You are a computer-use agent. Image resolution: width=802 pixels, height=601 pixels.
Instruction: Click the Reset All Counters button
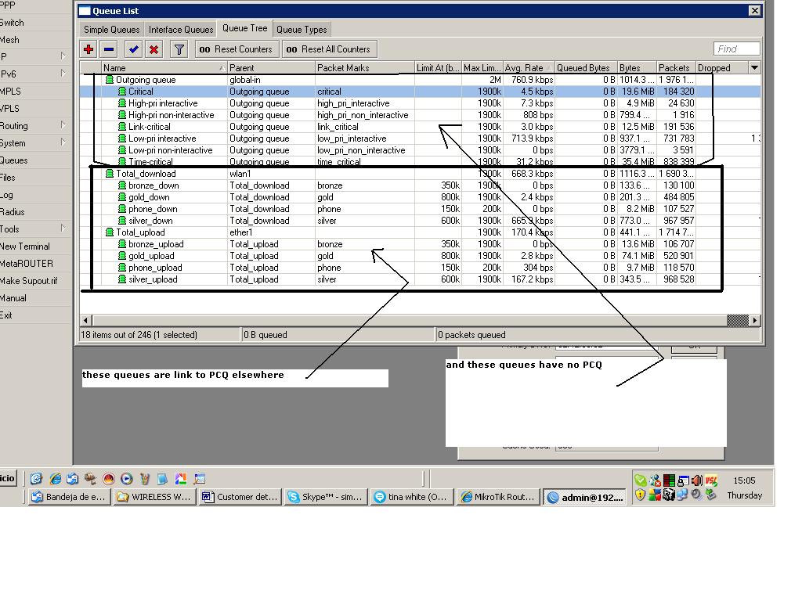tap(329, 49)
